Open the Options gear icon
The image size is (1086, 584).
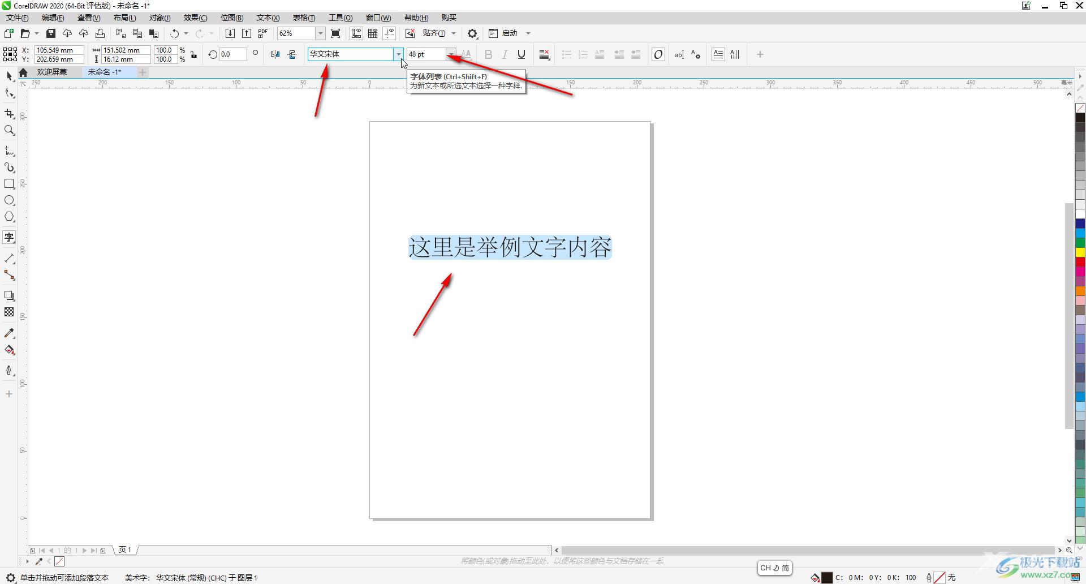point(472,33)
